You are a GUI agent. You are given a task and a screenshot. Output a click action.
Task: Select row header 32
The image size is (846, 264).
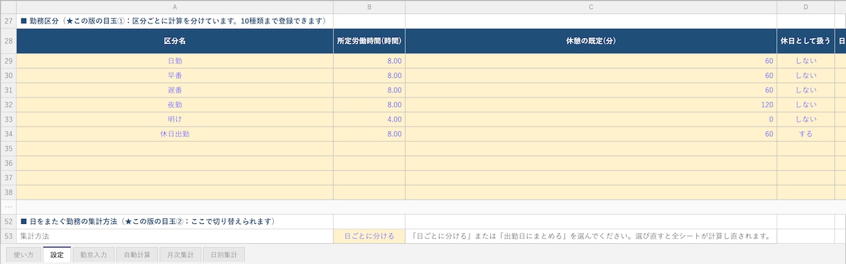pos(8,104)
